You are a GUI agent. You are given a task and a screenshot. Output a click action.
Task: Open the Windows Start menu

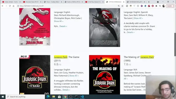tap(3, 97)
